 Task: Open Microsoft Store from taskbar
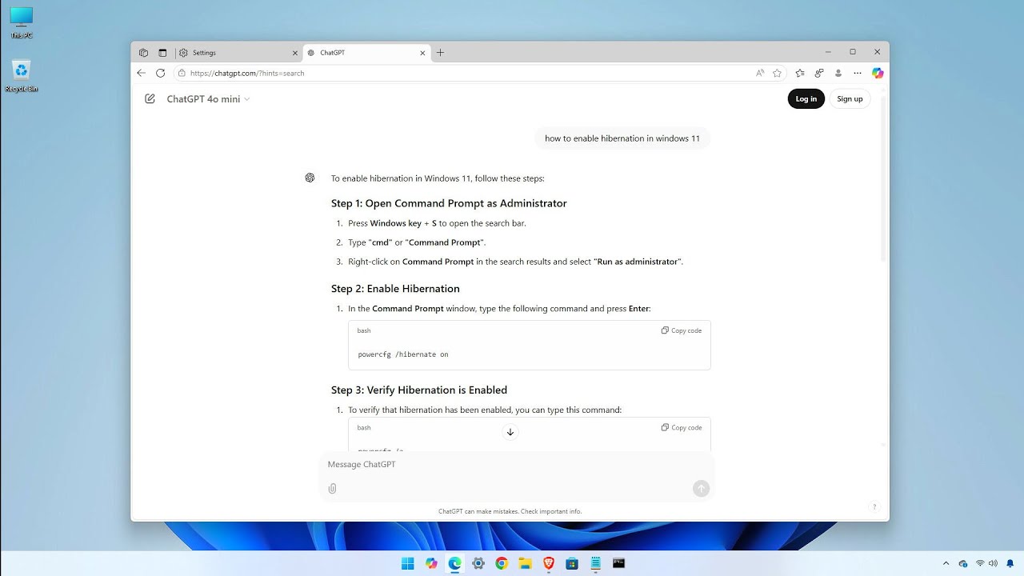tap(572, 563)
